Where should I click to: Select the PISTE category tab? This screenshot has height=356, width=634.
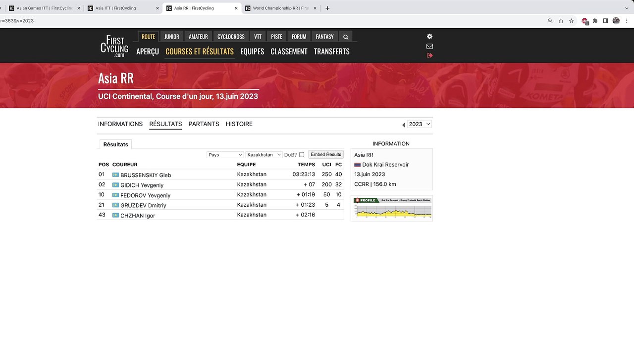276,37
